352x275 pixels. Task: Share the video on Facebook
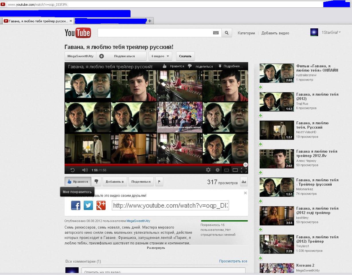coord(76,205)
